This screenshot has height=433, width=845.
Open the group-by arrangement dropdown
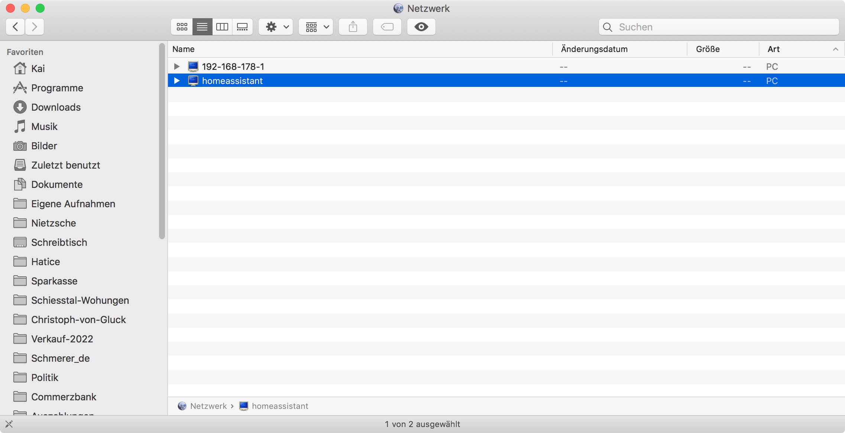[316, 27]
